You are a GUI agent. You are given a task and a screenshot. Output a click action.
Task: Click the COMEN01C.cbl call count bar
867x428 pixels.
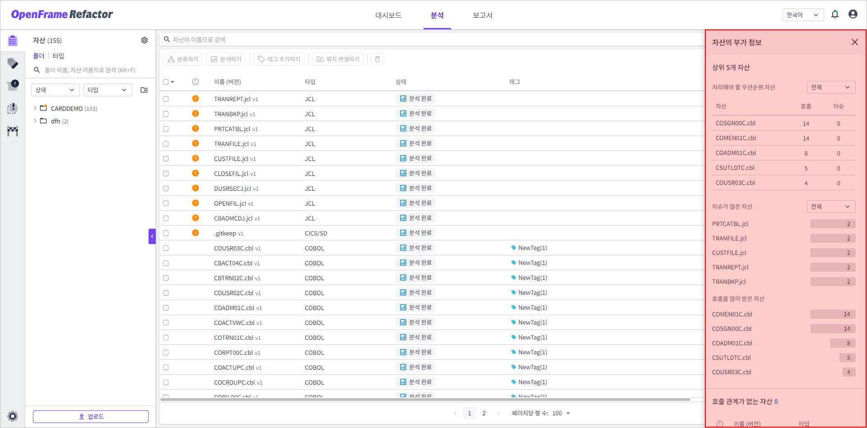coord(833,314)
